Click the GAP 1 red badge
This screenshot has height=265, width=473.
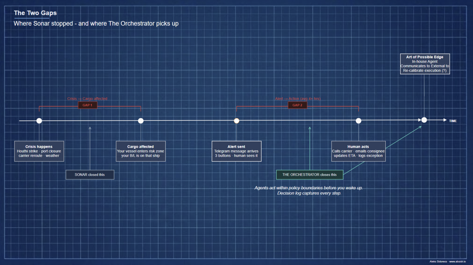tap(87, 105)
